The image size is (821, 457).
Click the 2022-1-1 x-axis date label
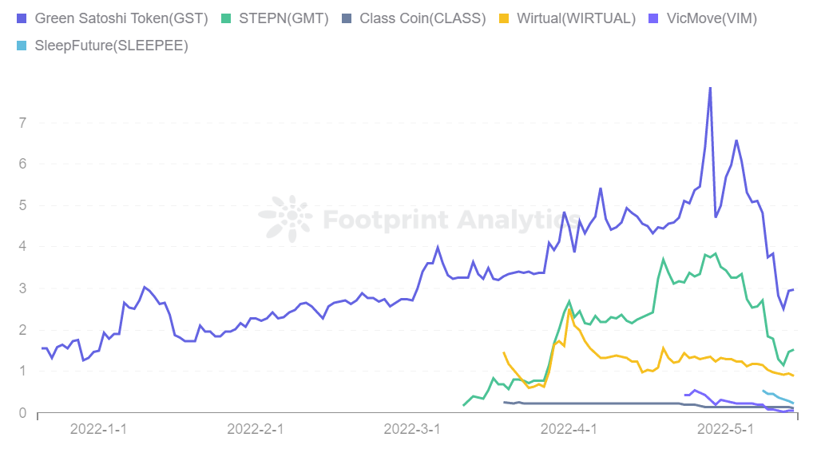coord(98,429)
